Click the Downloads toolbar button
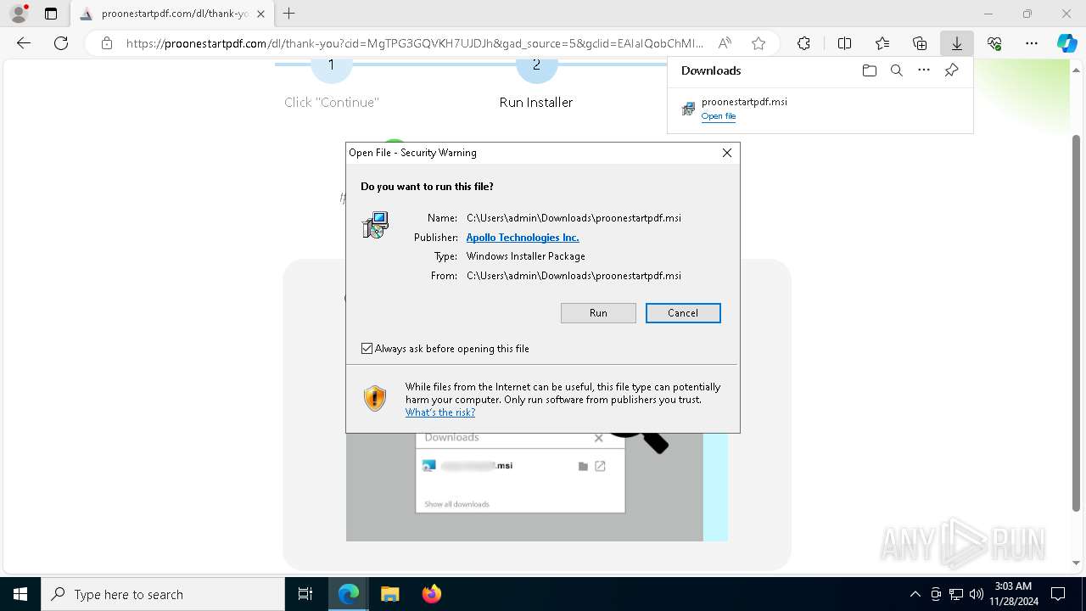This screenshot has height=611, width=1086. 957,43
